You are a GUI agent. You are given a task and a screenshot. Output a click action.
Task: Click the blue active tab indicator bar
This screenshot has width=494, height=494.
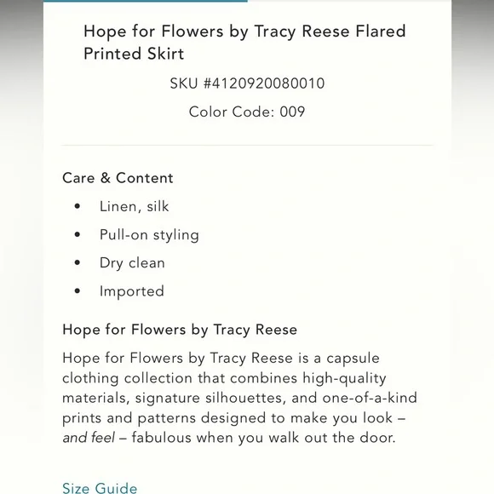146,1
